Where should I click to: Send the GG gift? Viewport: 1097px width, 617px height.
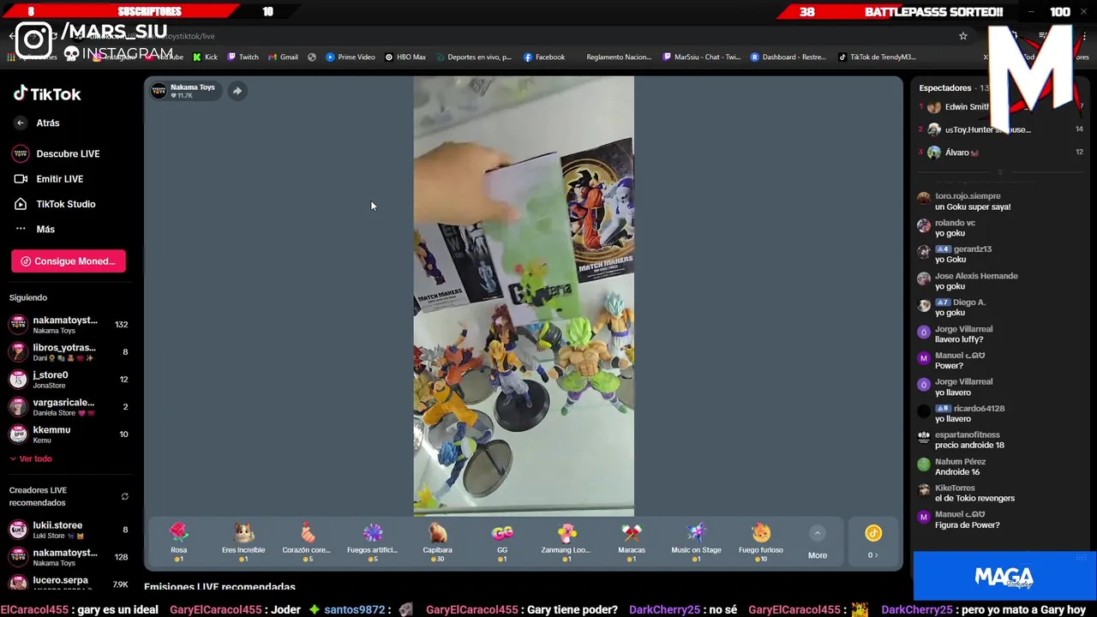tap(502, 542)
